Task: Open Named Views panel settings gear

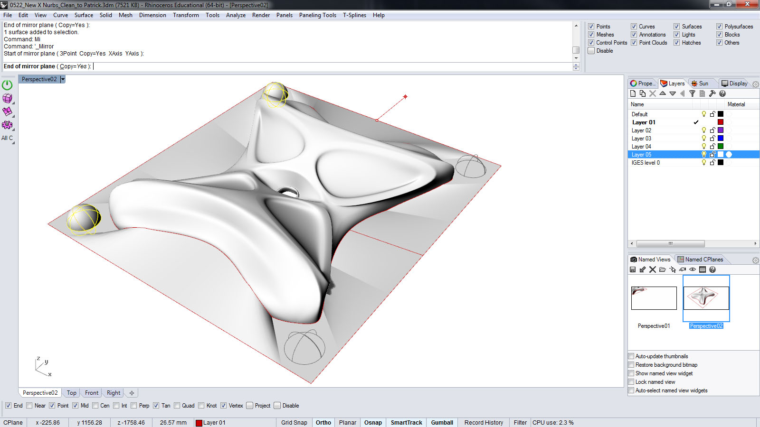Action: coord(755,260)
